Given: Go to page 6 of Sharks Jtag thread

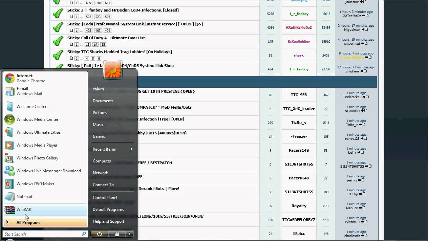Looking at the screenshot, I should (99, 58).
